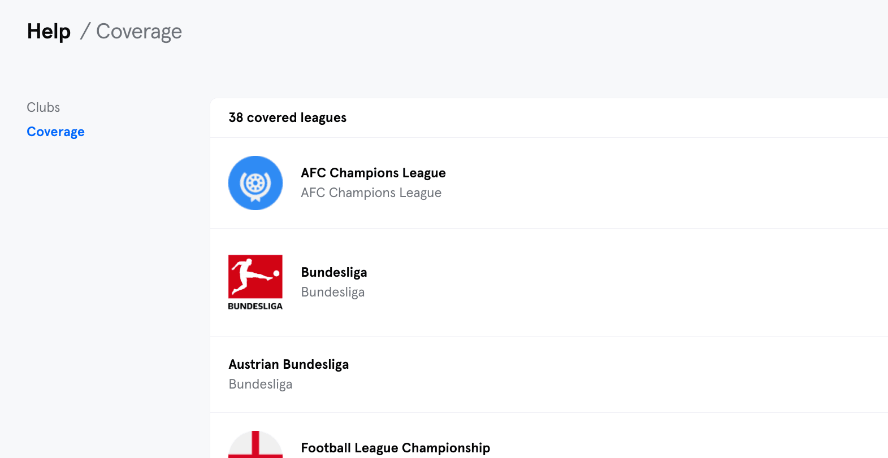Click the gray AFC Champions League subtitle
Image resolution: width=888 pixels, height=458 pixels.
(x=371, y=193)
